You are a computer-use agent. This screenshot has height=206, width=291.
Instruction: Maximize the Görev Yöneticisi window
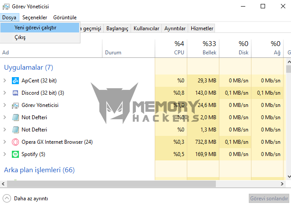tap(263, 6)
